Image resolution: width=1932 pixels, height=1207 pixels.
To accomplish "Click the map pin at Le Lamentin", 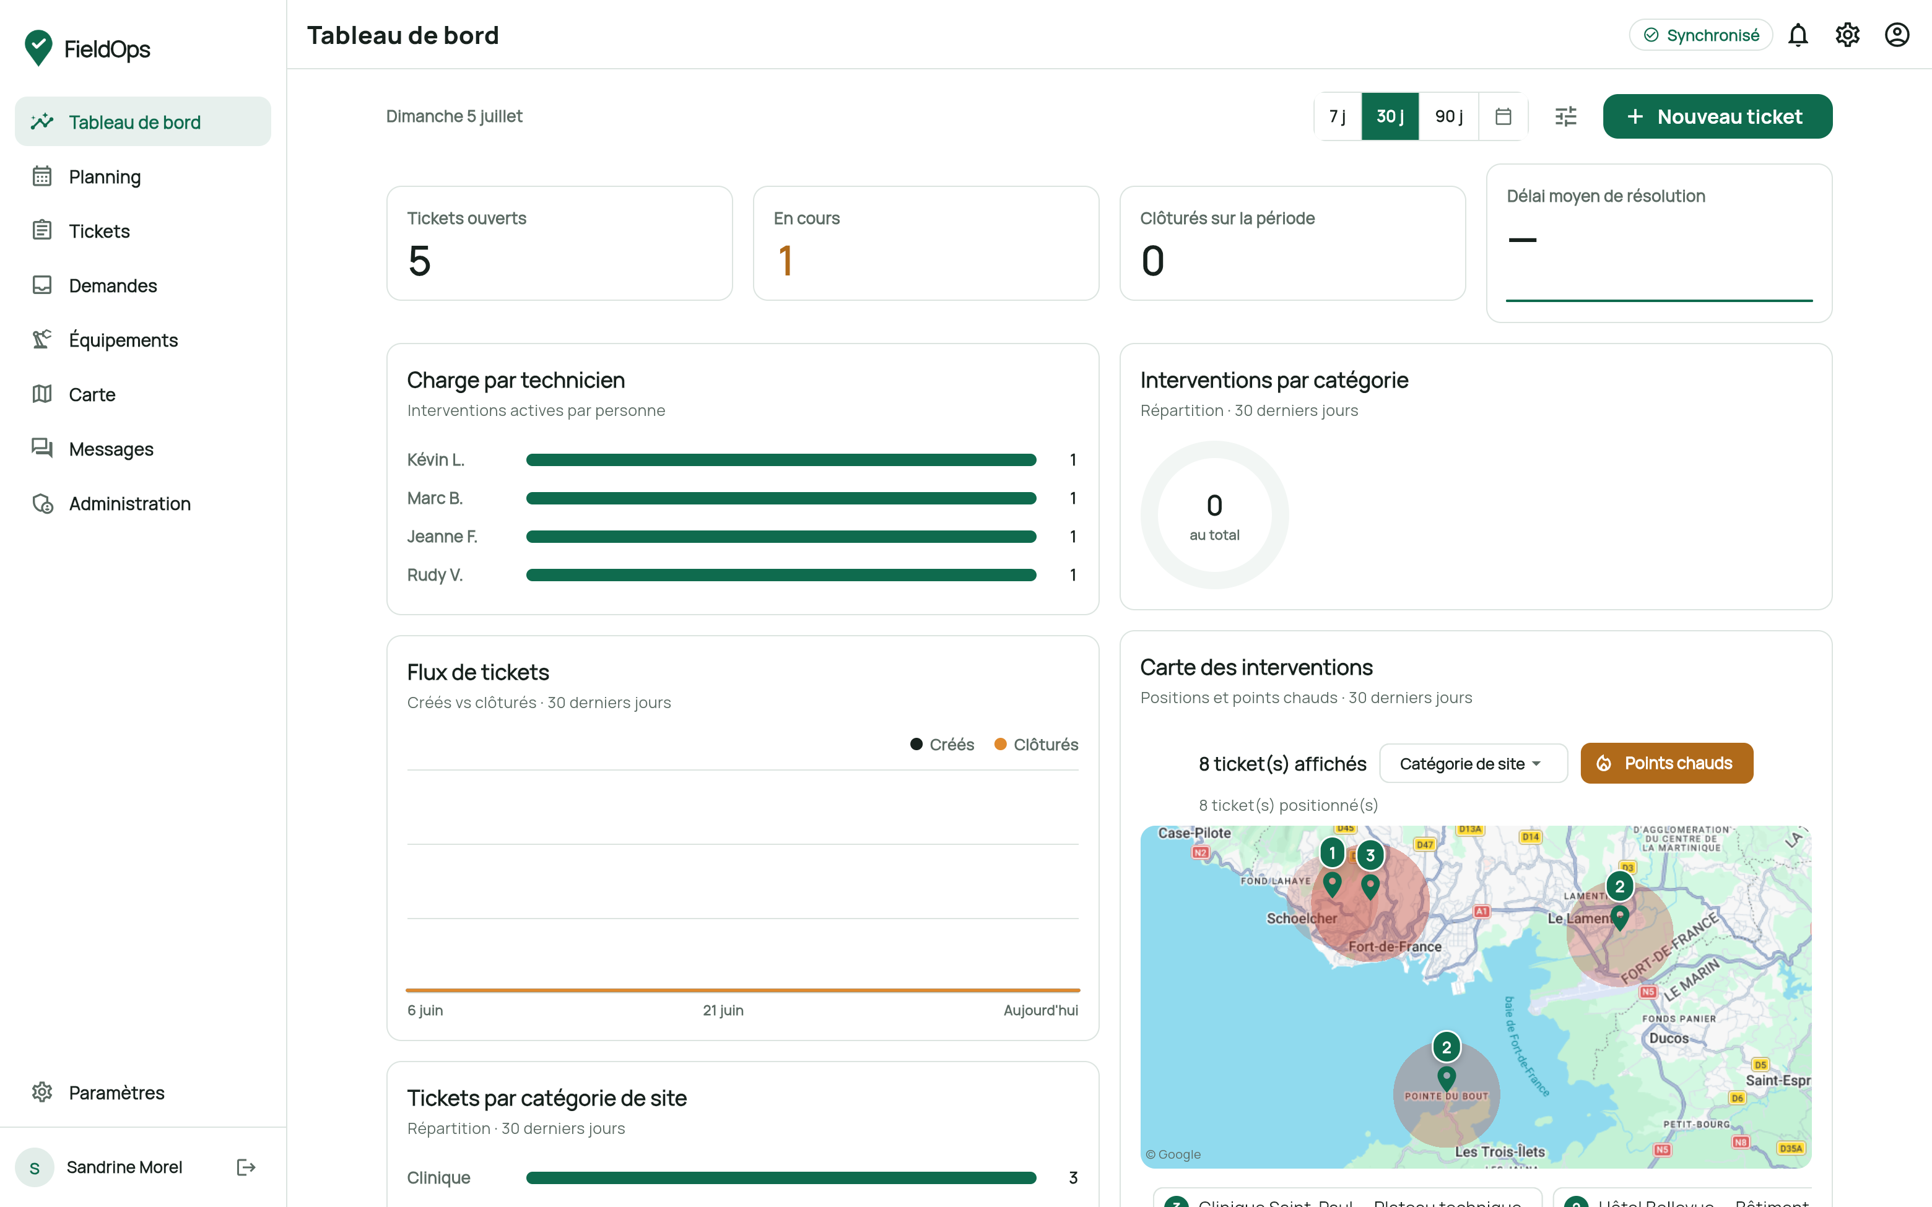I will coord(1619,918).
